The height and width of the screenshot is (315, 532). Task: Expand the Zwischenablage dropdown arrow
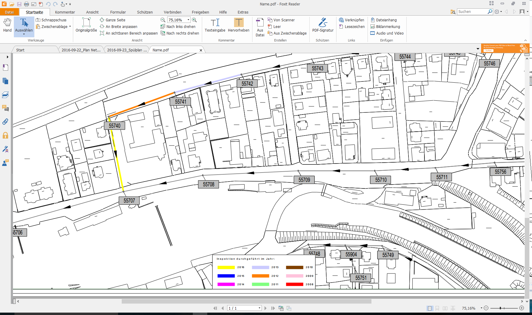[70, 26]
